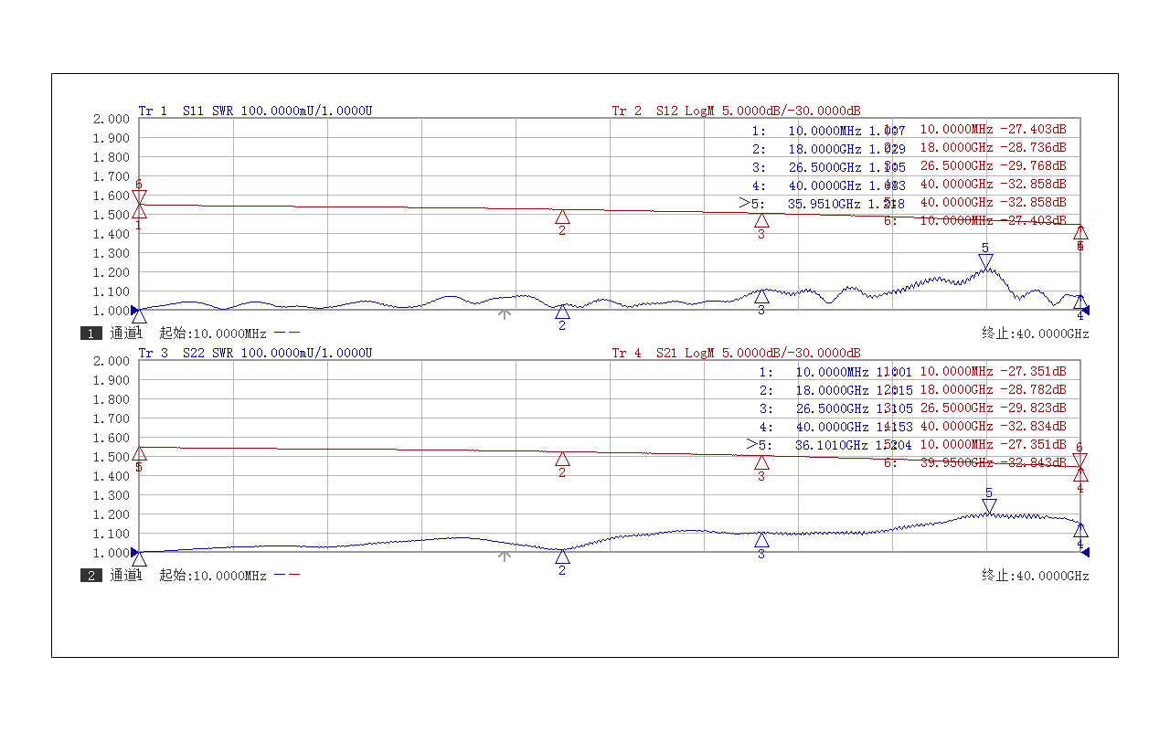The width and height of the screenshot is (1170, 731).
Task: Click the active marker readout 35.9510GHz
Action: coord(825,204)
